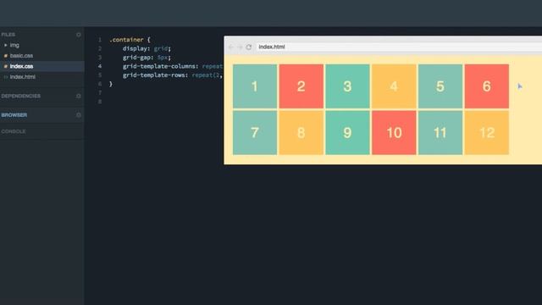Click the FILES section header
The width and height of the screenshot is (542, 305).
[8, 35]
